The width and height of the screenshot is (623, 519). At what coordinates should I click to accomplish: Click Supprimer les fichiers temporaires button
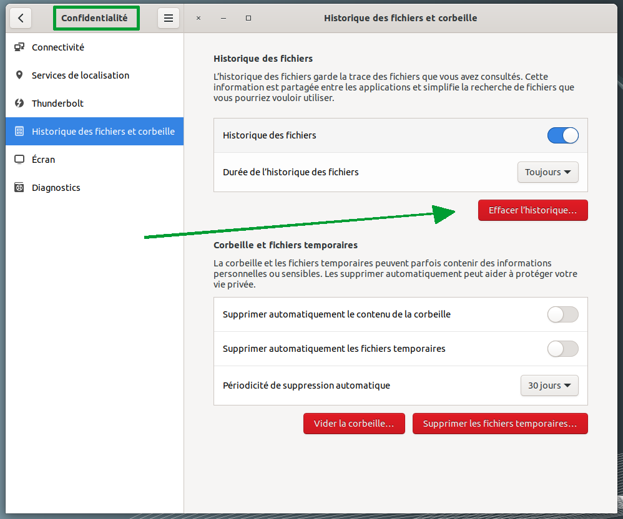500,424
